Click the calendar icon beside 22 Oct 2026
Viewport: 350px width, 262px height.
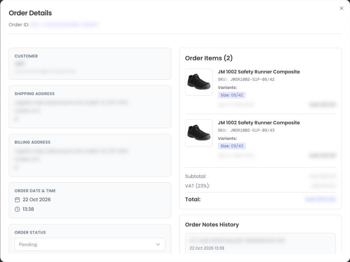tap(17, 199)
